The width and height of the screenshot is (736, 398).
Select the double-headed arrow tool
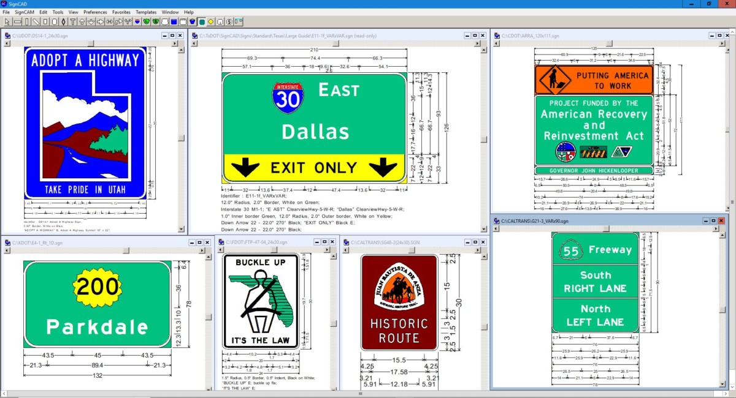[x=109, y=21]
